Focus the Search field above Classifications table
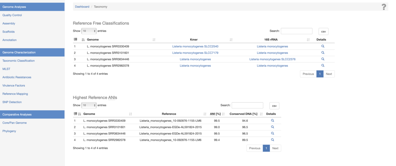Viewport: 396px width, 166px height. (296, 31)
